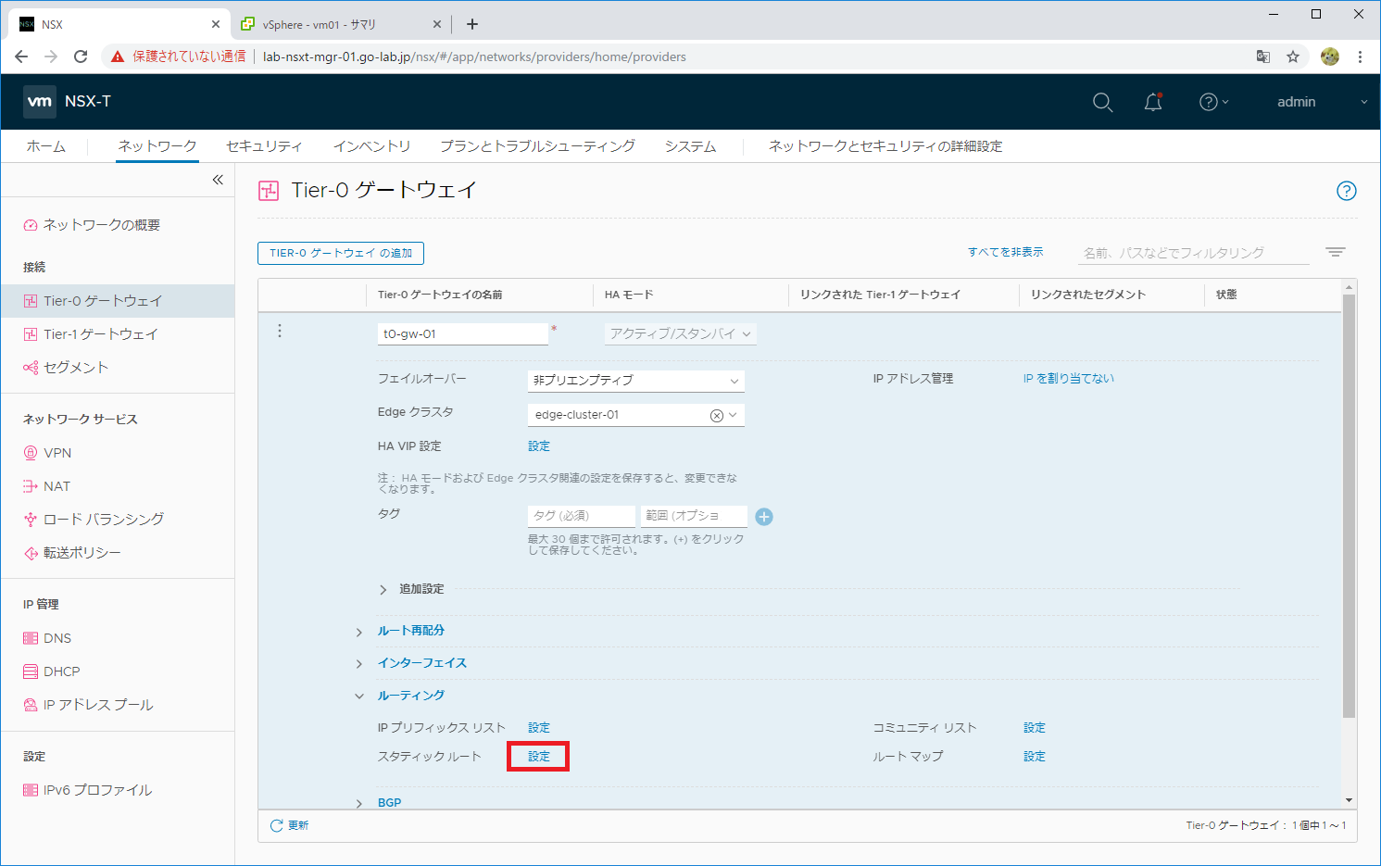Switch to the ホーム tab
The height and width of the screenshot is (866, 1381).
coord(46,146)
